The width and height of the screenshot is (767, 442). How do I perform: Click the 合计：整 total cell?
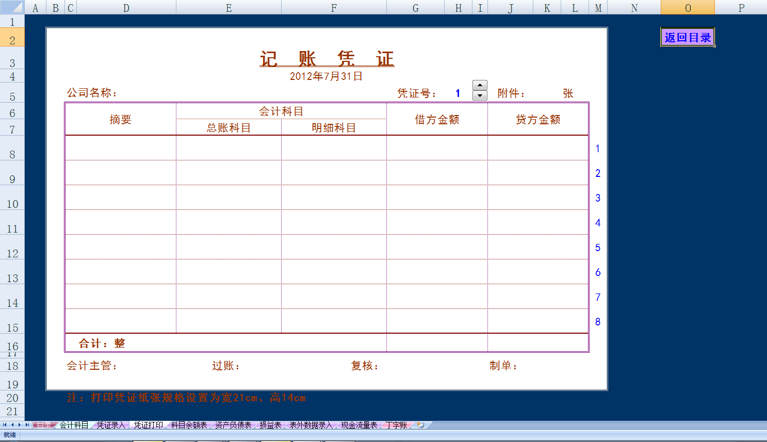coord(226,343)
